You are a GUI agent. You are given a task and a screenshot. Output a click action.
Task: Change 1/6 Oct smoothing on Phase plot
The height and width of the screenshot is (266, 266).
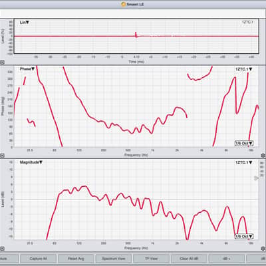point(244,144)
